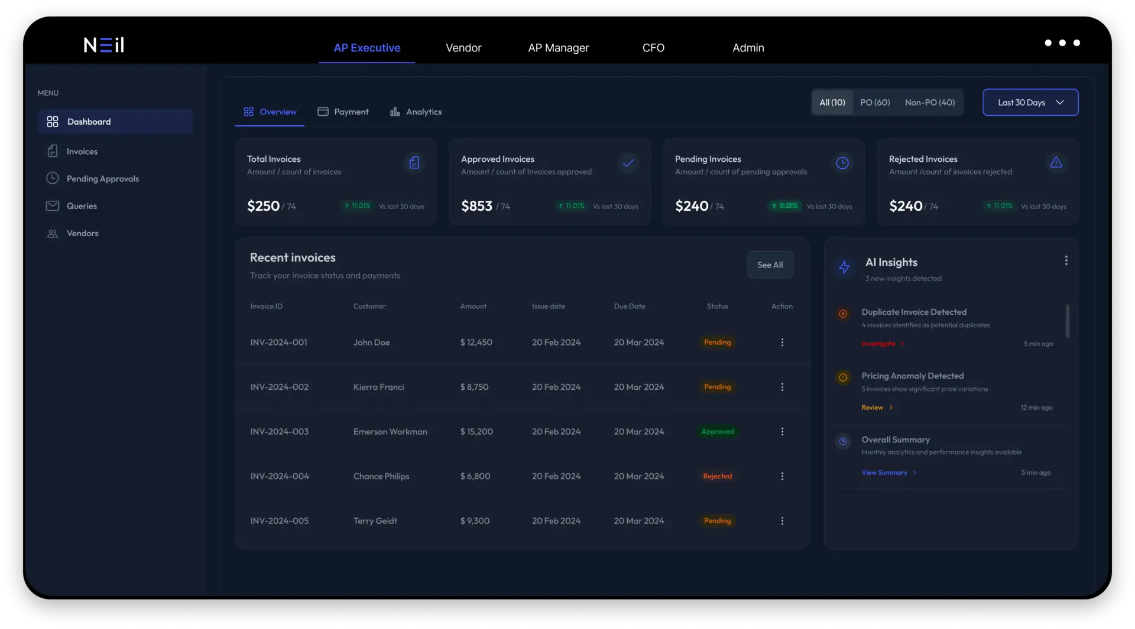
Task: Click the $853 approved invoices amount
Action: (476, 206)
